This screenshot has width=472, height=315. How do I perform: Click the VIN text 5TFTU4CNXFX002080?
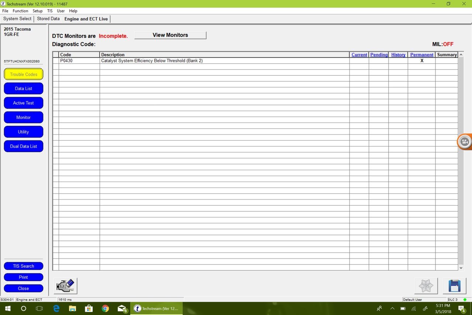(x=22, y=61)
